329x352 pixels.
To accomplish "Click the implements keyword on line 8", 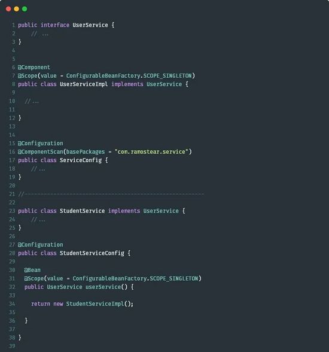I will coord(127,84).
